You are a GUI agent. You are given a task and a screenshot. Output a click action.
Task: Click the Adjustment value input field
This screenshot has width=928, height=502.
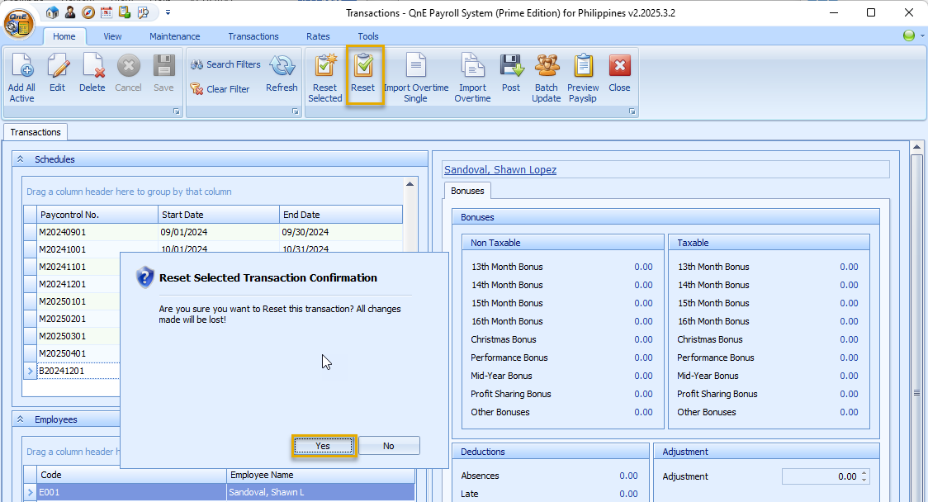(x=821, y=476)
